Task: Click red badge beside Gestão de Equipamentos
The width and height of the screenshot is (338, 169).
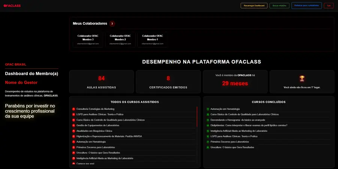Action: [x=74, y=125]
